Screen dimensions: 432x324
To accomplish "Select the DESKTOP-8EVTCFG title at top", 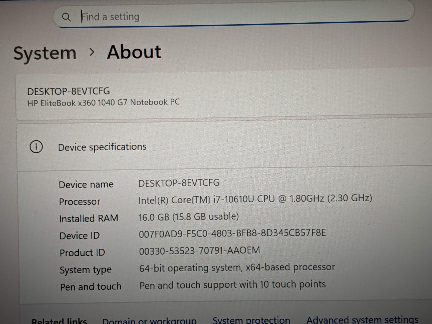I will 69,92.
